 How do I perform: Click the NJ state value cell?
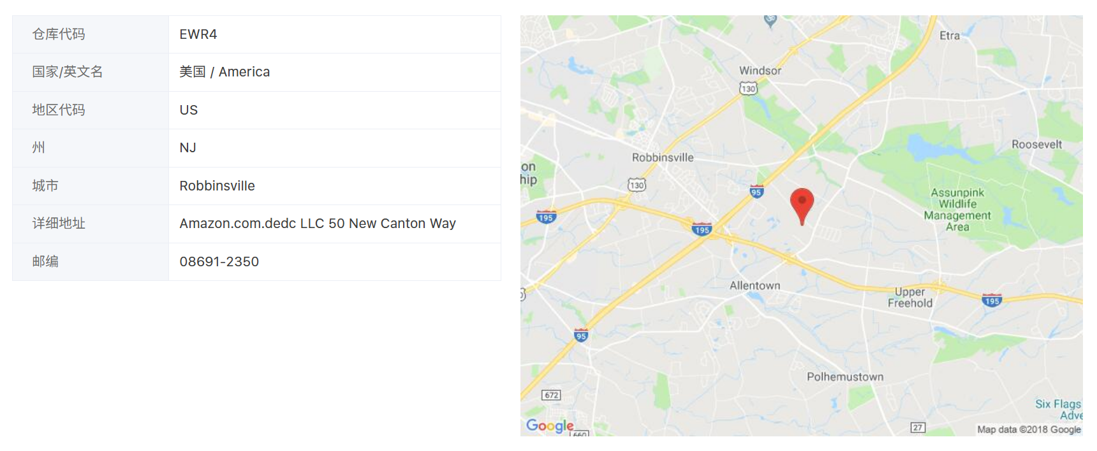(188, 148)
